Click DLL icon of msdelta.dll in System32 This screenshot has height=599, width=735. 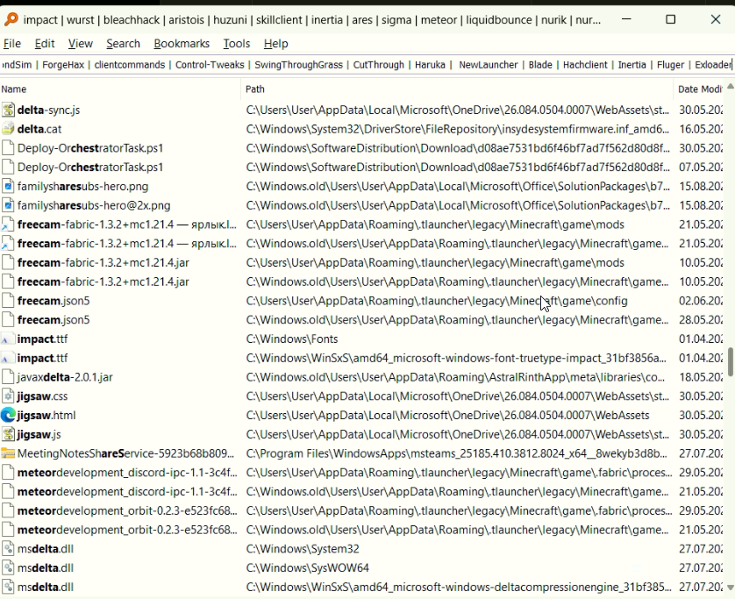(8, 549)
